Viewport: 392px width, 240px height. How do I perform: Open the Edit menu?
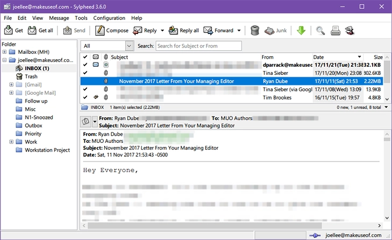pos(22,18)
